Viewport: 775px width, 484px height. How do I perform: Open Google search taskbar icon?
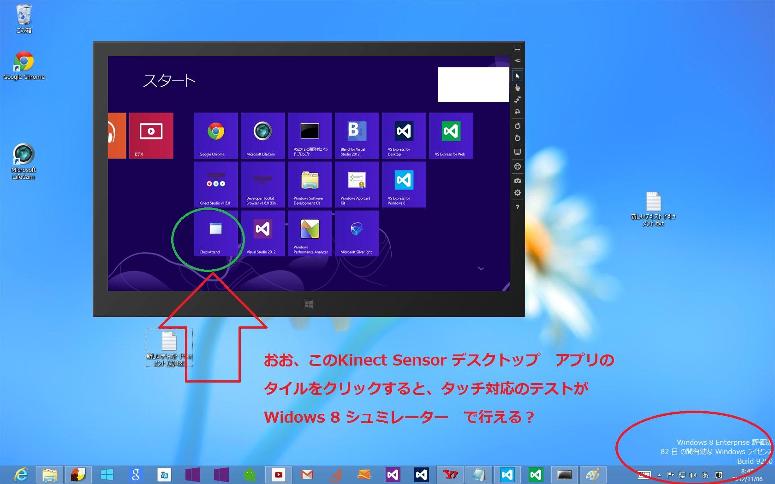click(x=135, y=475)
